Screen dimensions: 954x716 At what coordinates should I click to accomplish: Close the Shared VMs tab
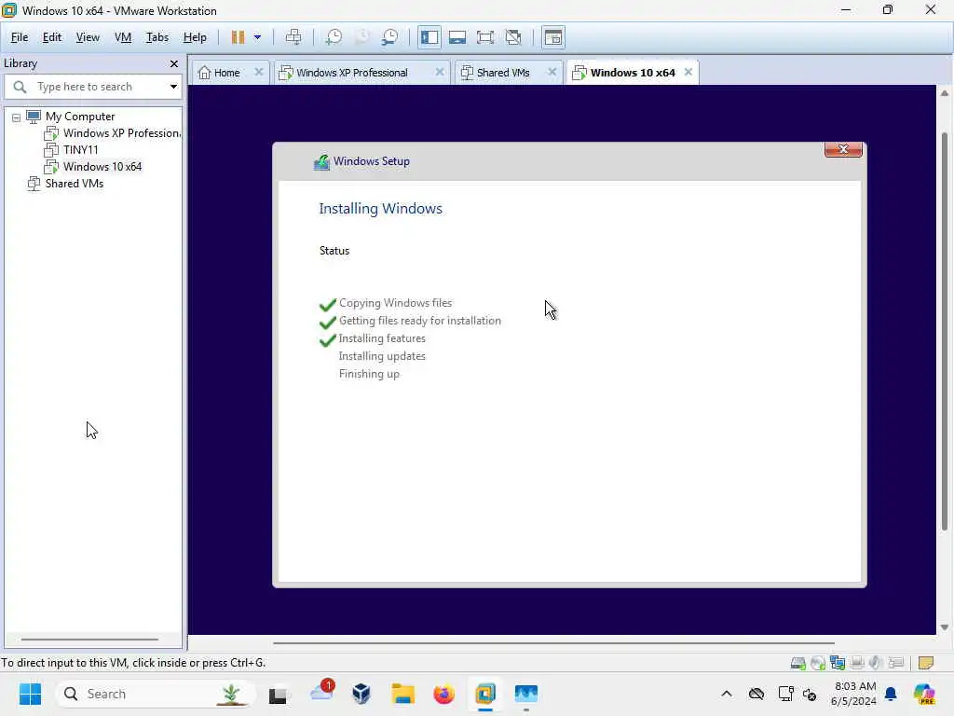[552, 72]
